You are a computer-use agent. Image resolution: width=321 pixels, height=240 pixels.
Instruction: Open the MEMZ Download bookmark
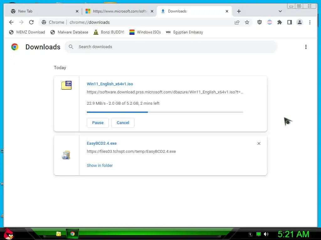tap(27, 32)
